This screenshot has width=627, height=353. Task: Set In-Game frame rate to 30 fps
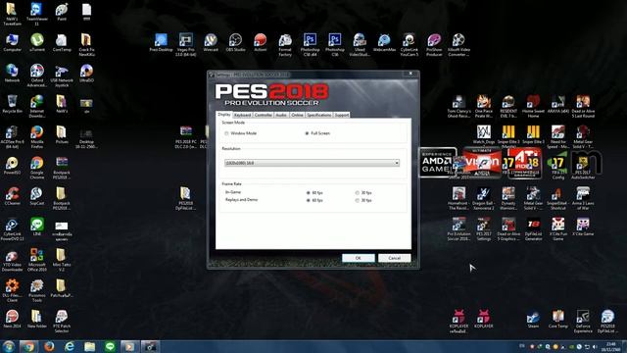(x=357, y=193)
